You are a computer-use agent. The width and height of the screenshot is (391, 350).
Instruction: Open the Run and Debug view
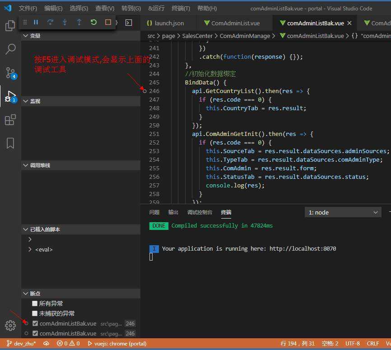tap(11, 97)
